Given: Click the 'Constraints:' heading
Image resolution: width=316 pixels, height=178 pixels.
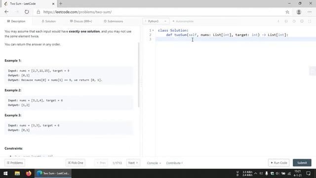Looking at the screenshot, I should pyautogui.click(x=14, y=148).
